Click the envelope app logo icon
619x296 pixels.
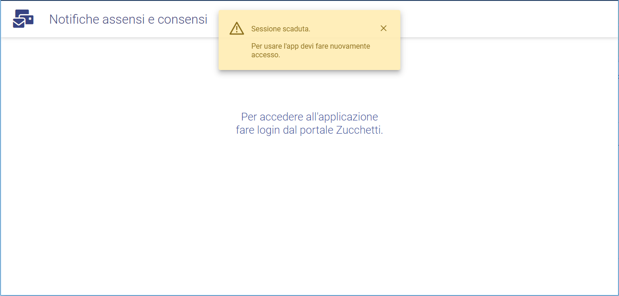point(23,19)
